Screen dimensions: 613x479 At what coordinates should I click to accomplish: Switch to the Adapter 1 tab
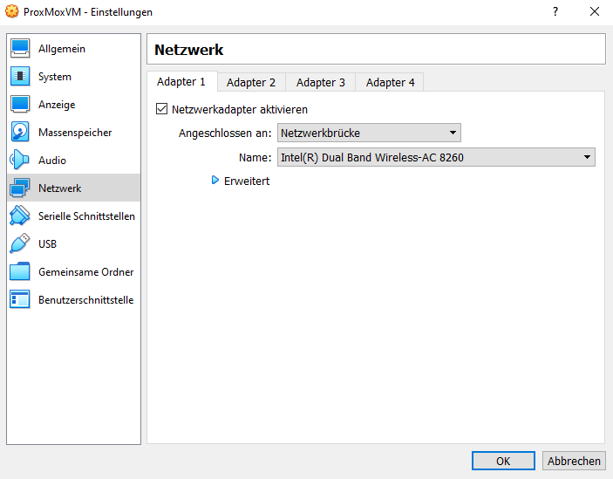point(181,82)
